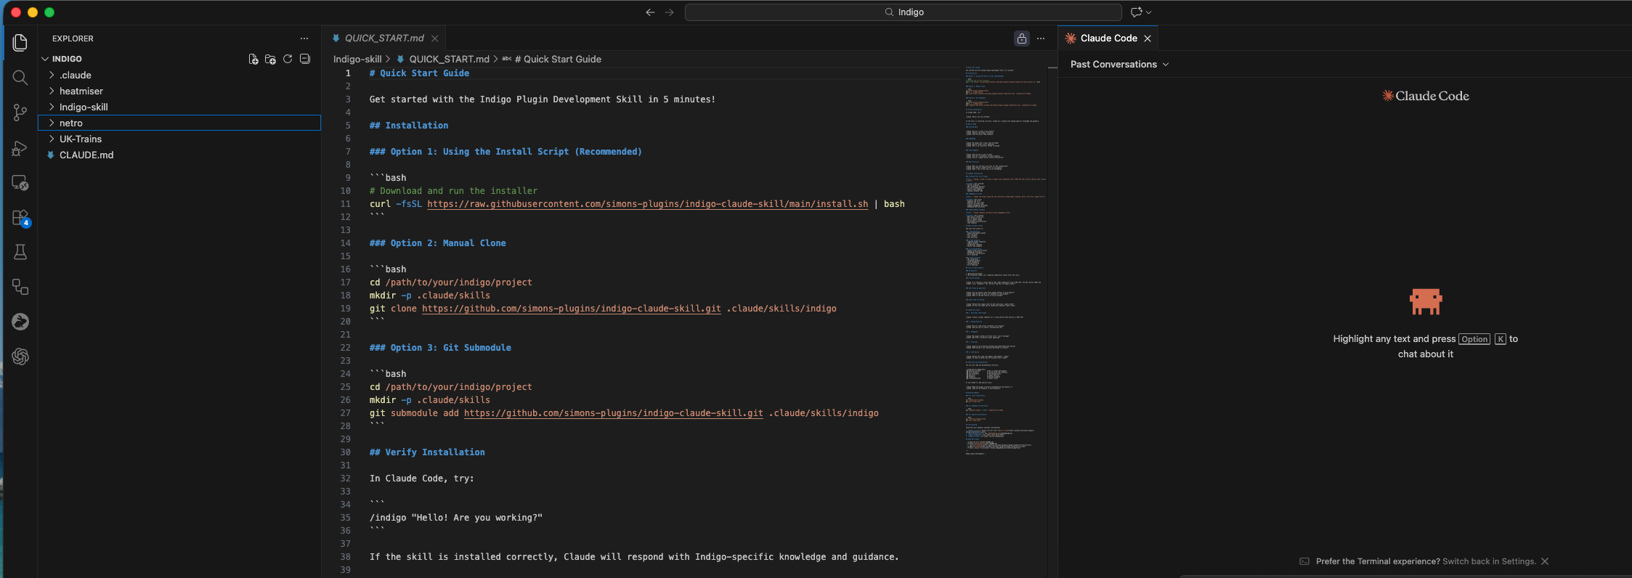Click the 'mkdir -p .claude/skills' line 18
Viewport: 1632px width, 578px height.
pyautogui.click(x=430, y=296)
